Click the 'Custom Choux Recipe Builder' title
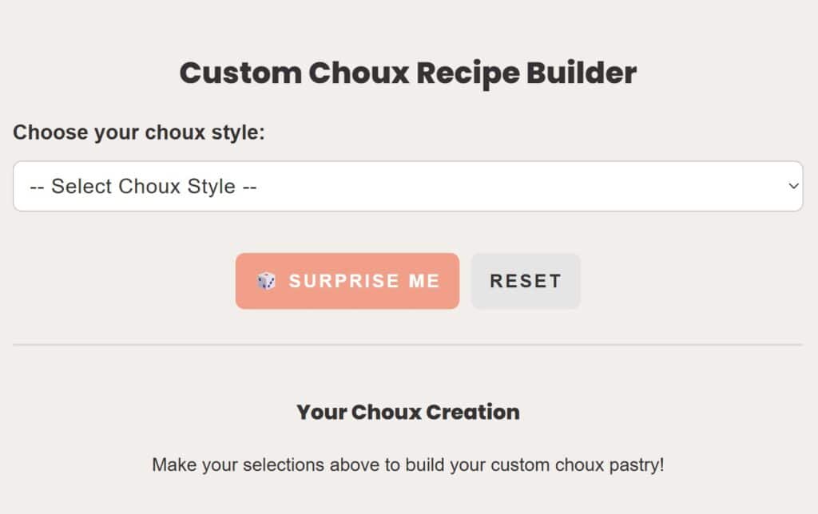 pyautogui.click(x=408, y=73)
